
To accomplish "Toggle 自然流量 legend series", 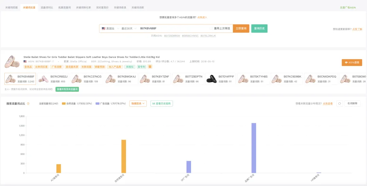I will point(77,104).
